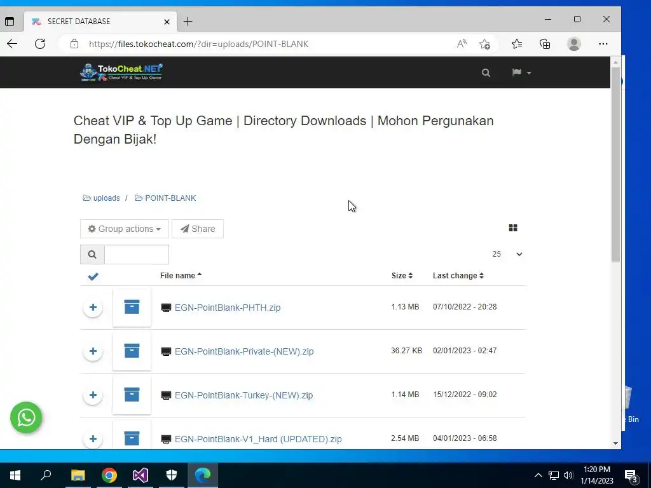Refresh the page
Viewport: 651px width, 488px height.
tap(40, 44)
